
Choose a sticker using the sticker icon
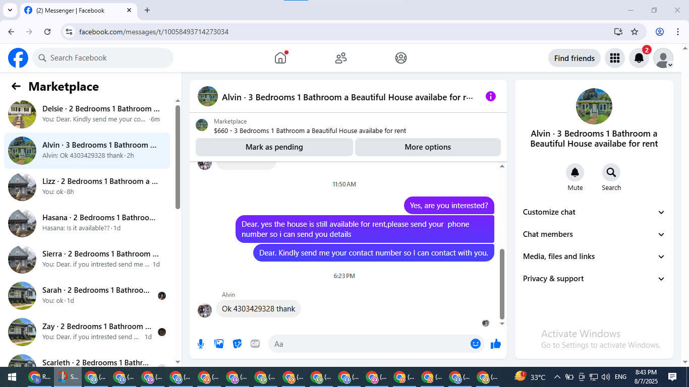pos(237,344)
